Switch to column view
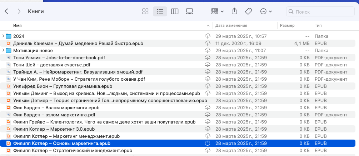Image resolution: width=359 pixels, height=156 pixels. [x=175, y=11]
